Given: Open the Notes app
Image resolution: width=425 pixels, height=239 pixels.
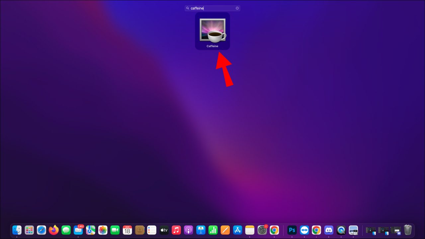Looking at the screenshot, I should [250, 230].
